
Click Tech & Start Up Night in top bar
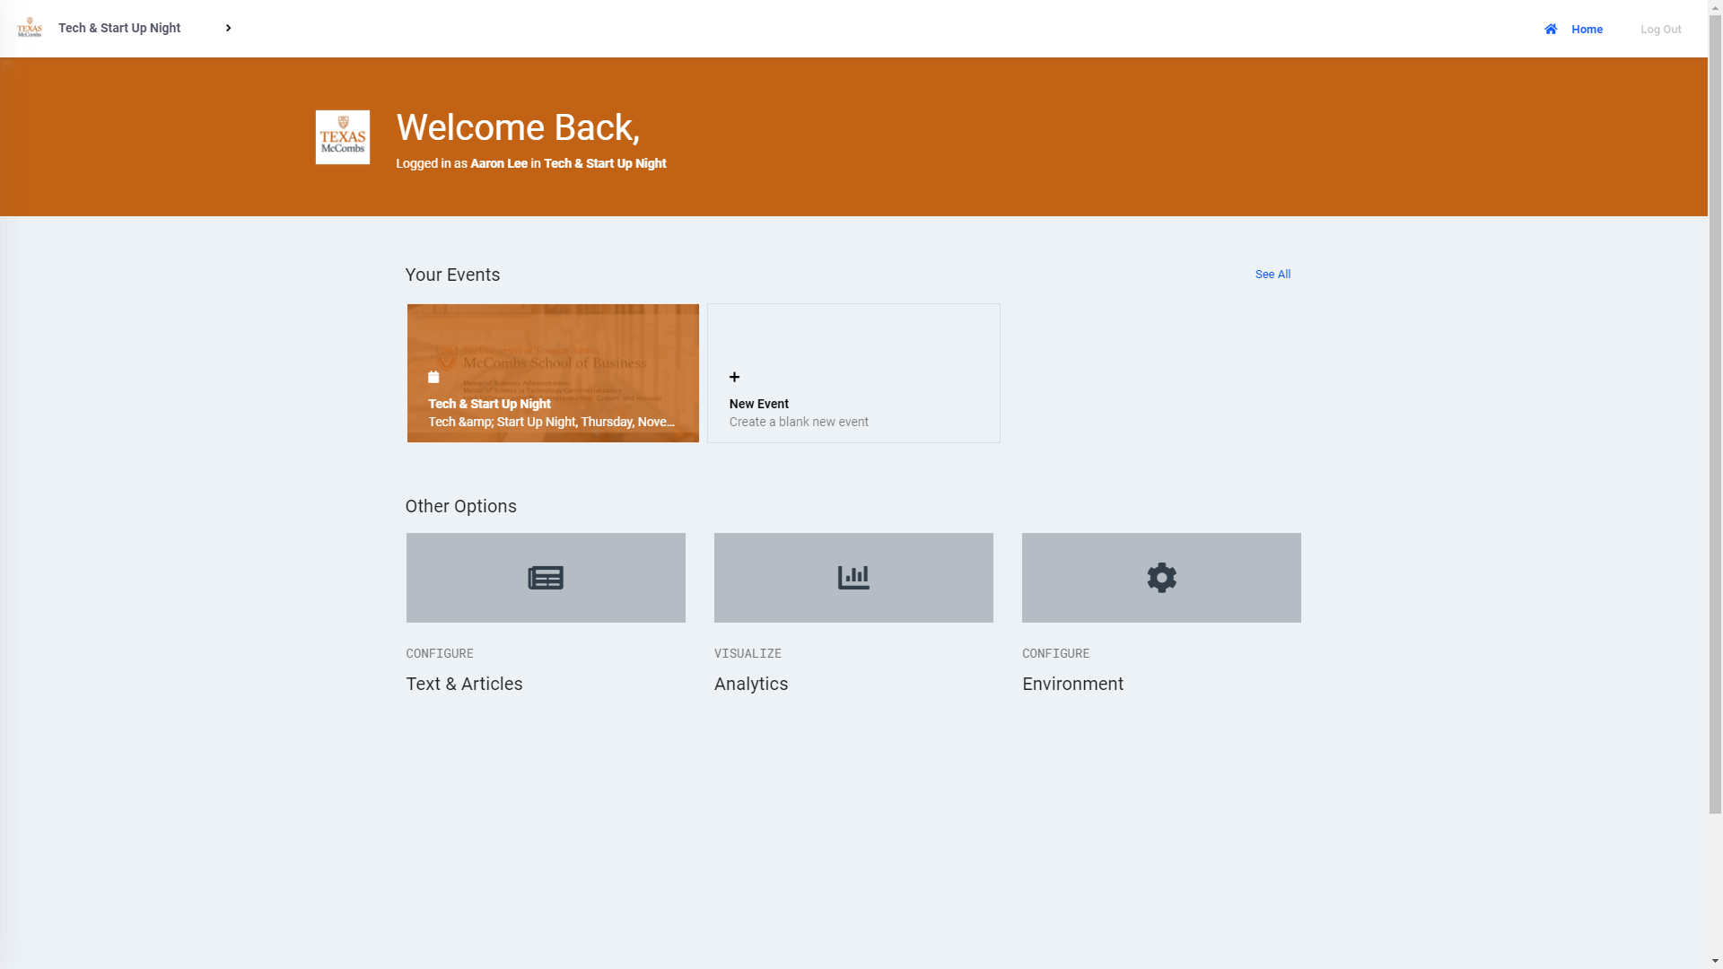click(x=119, y=28)
